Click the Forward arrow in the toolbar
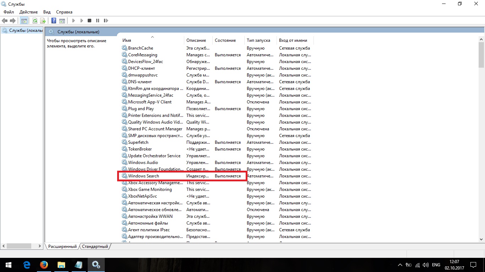485x272 pixels. coord(13,21)
